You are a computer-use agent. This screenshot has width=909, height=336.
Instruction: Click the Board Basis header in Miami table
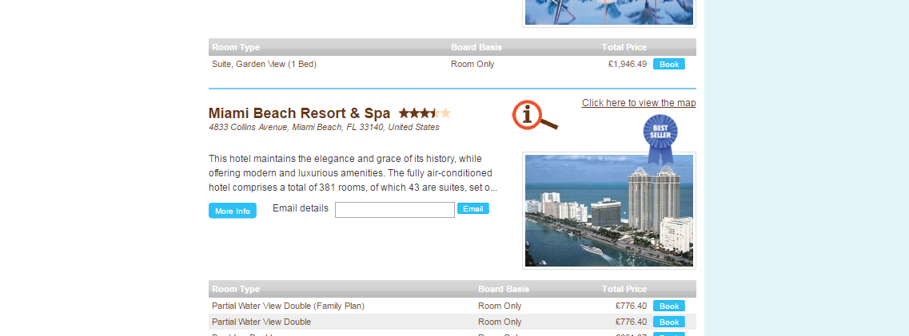pos(504,289)
